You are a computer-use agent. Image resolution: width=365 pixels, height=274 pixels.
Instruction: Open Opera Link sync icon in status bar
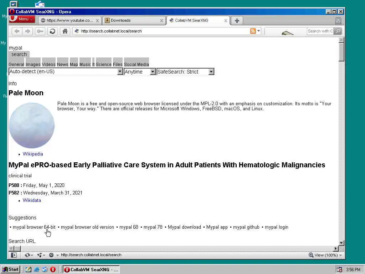click(x=29, y=255)
